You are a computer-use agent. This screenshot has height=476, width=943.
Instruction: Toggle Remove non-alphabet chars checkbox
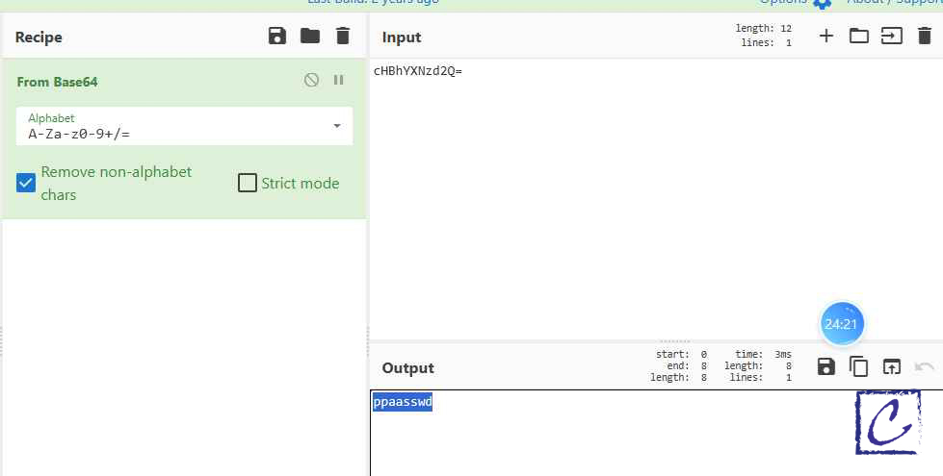point(27,183)
